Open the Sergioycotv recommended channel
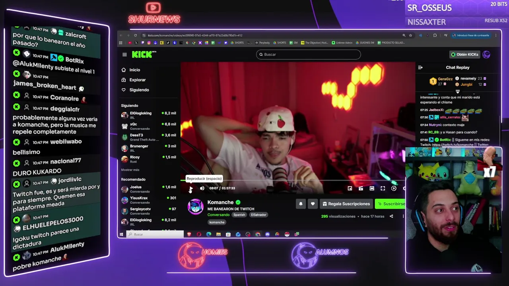509x286 pixels. [149, 211]
